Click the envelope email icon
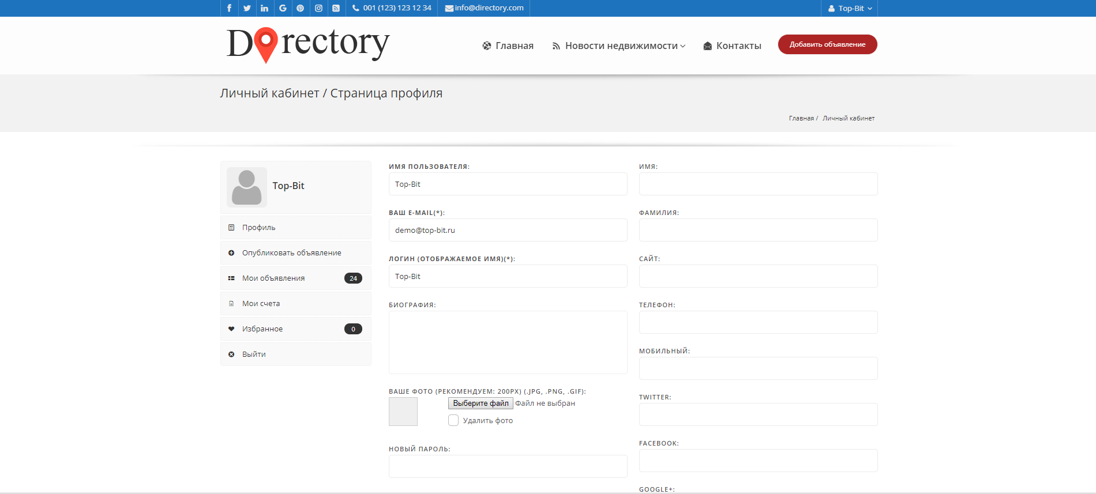This screenshot has width=1096, height=494. pyautogui.click(x=449, y=8)
